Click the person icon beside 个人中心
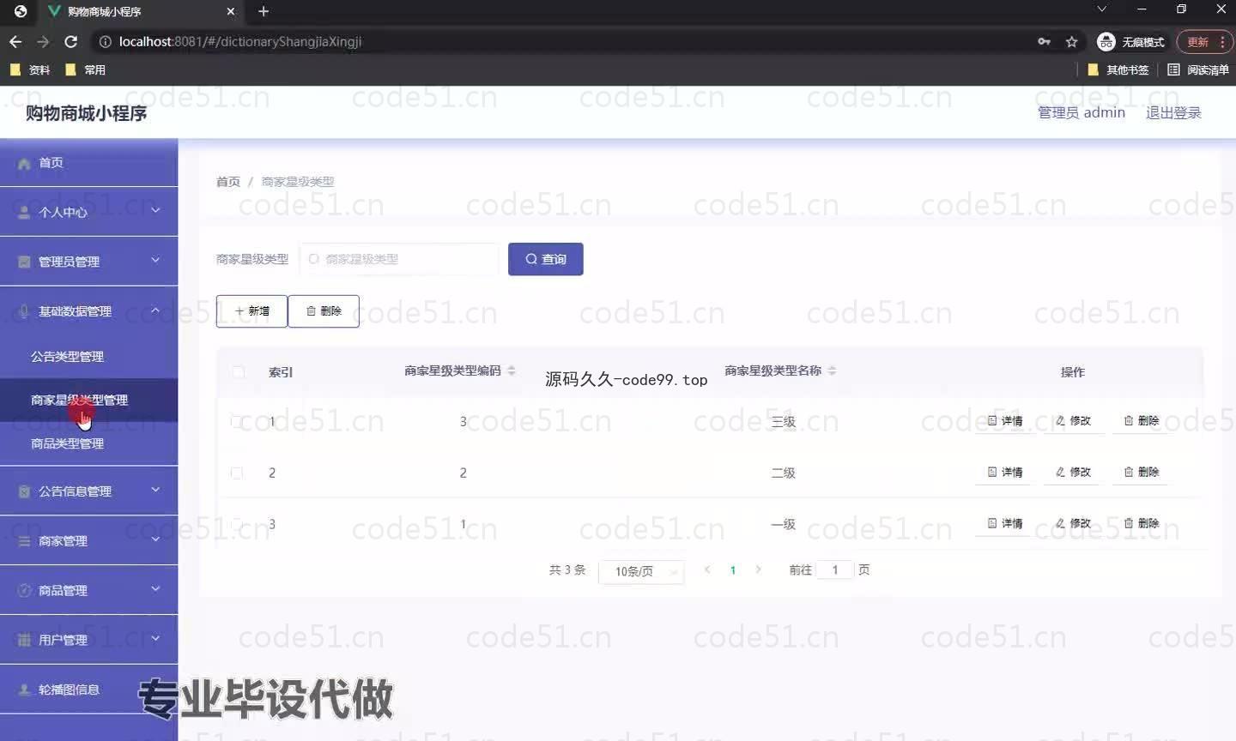The height and width of the screenshot is (741, 1236). click(24, 212)
